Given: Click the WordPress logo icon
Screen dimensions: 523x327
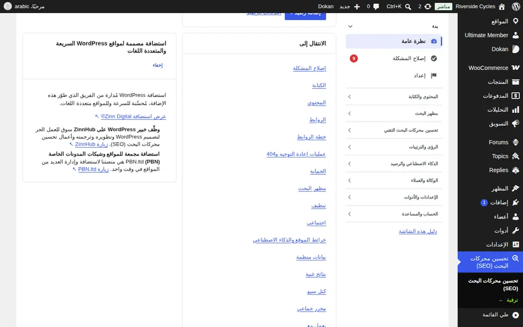Looking at the screenshot, I should click(516, 7).
